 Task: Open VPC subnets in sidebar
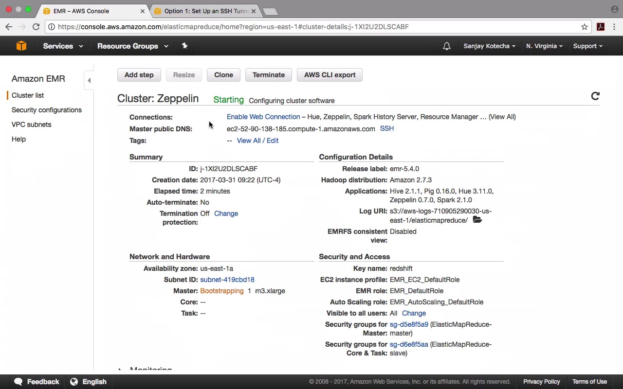point(31,124)
